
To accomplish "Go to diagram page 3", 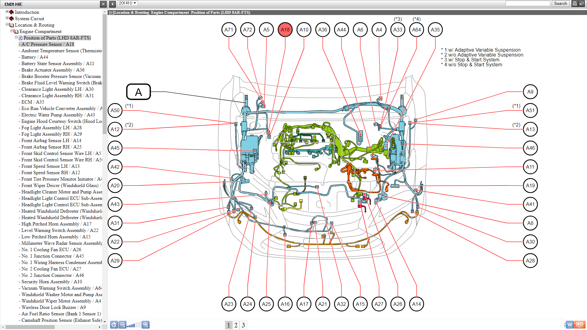I will [x=243, y=325].
